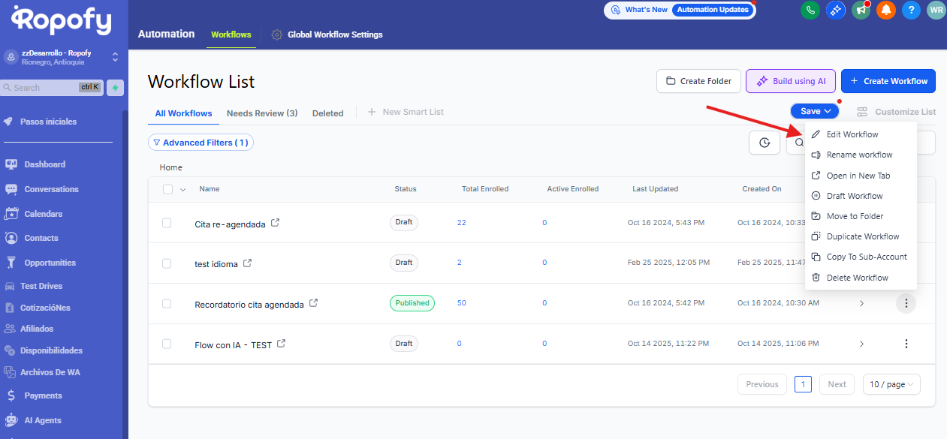Switch to the Needs Review tab
The width and height of the screenshot is (947, 439).
[262, 113]
